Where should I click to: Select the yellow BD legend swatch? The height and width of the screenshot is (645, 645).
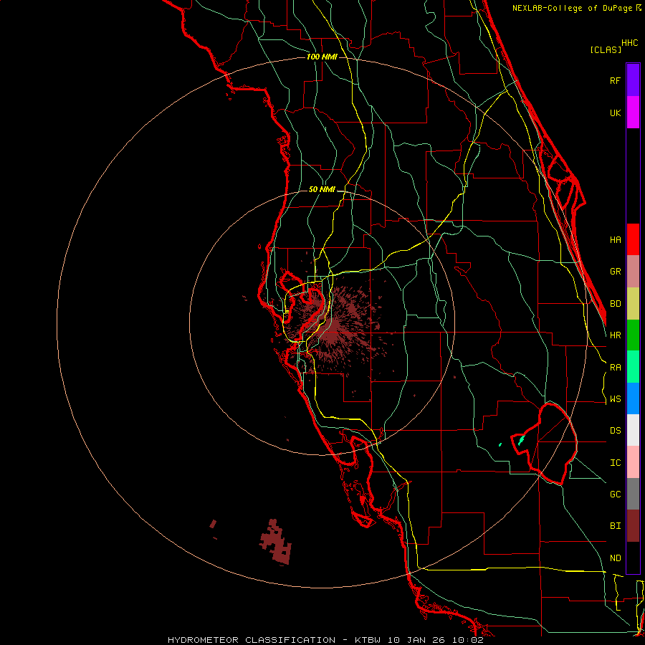(633, 304)
